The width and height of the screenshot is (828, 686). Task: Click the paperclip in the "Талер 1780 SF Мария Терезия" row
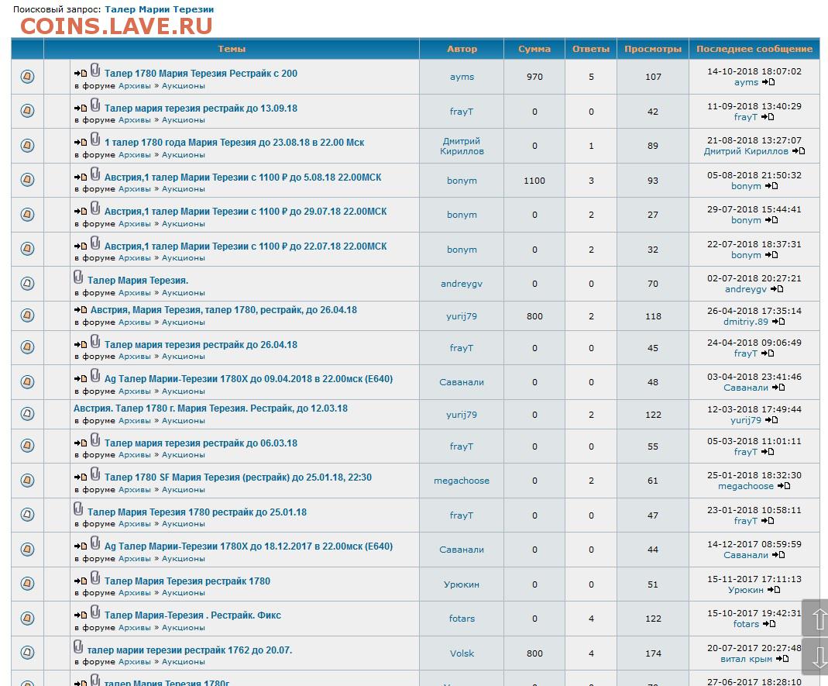click(95, 474)
